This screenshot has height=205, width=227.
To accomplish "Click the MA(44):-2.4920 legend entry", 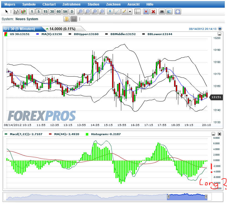I will coord(64,134).
